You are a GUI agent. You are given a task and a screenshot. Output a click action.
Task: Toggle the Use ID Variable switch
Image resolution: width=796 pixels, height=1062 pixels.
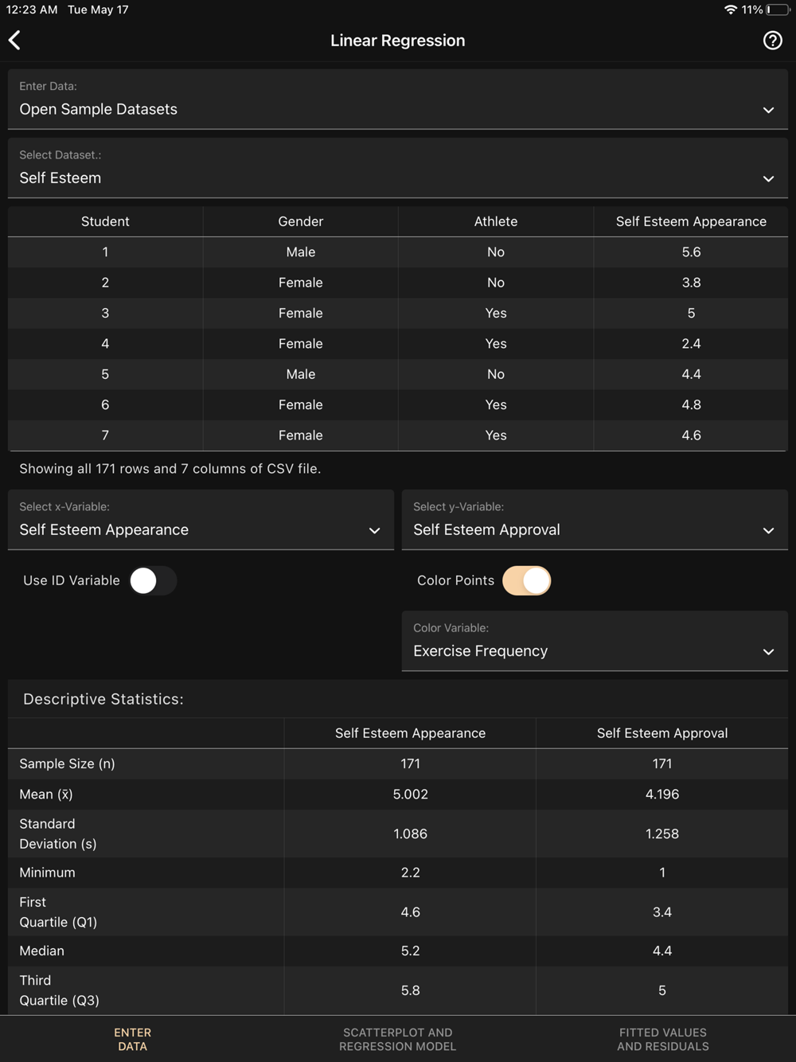(152, 580)
